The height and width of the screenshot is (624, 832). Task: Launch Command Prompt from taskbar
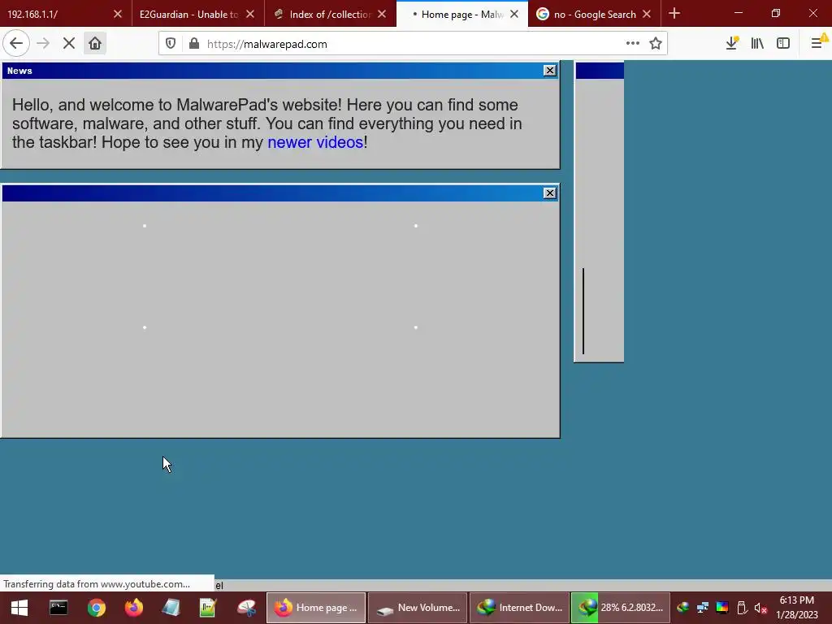[58, 608]
